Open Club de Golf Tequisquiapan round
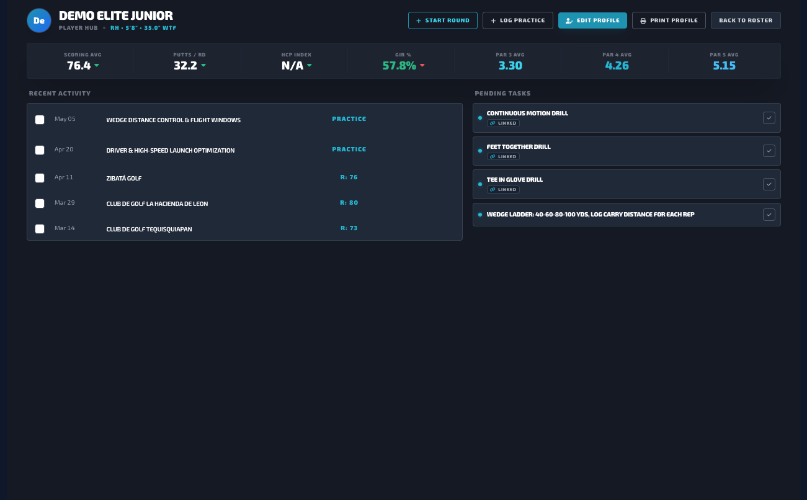The height and width of the screenshot is (500, 807). point(149,229)
